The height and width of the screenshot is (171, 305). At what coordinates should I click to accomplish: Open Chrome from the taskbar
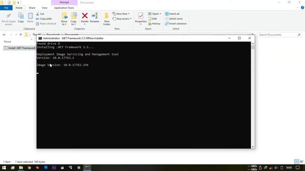(x=29, y=168)
